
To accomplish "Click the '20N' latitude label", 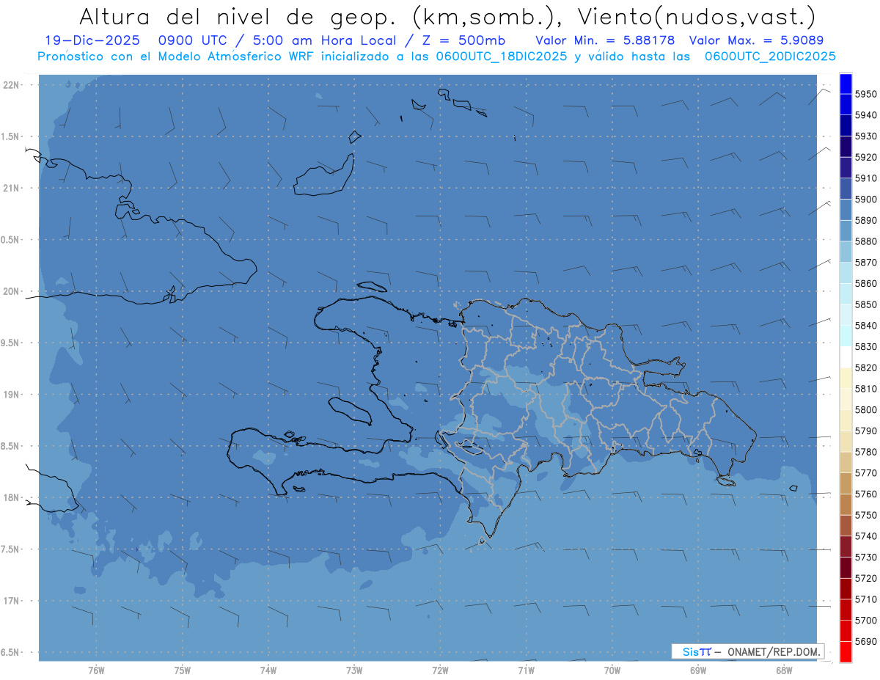I will click(x=12, y=291).
